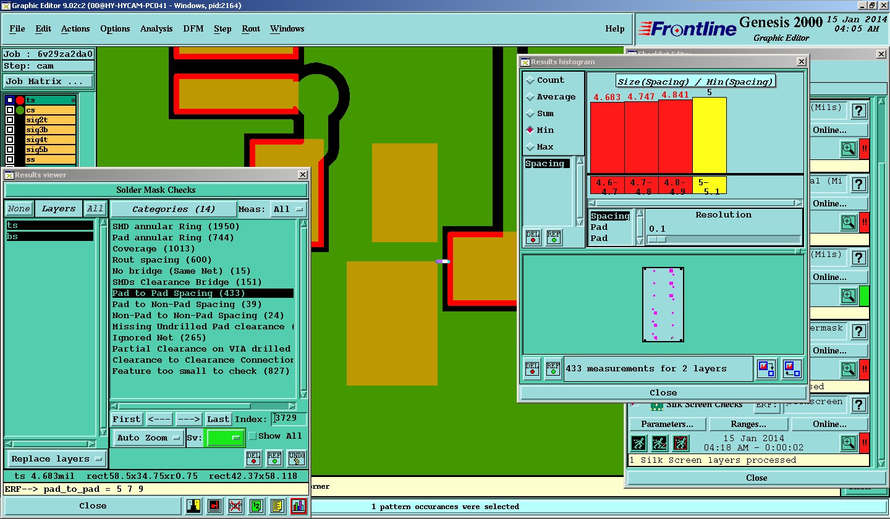Open the Replace layers dropdown
Image resolution: width=890 pixels, height=519 pixels.
point(56,459)
